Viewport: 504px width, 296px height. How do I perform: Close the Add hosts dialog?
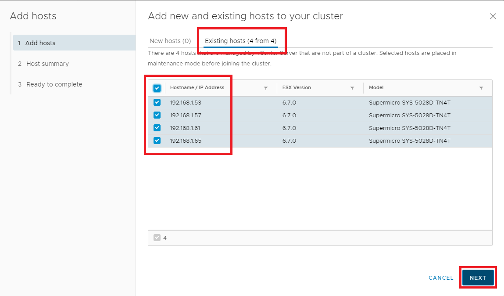click(493, 17)
